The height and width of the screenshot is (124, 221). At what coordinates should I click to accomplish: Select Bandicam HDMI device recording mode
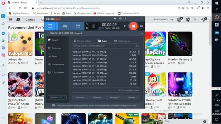click(78, 26)
